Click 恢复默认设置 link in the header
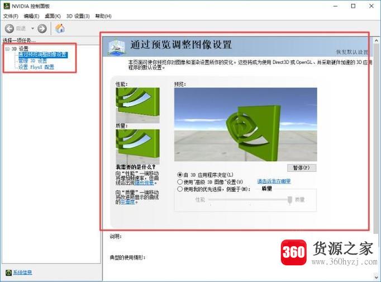The width and height of the screenshot is (381, 282). point(352,52)
